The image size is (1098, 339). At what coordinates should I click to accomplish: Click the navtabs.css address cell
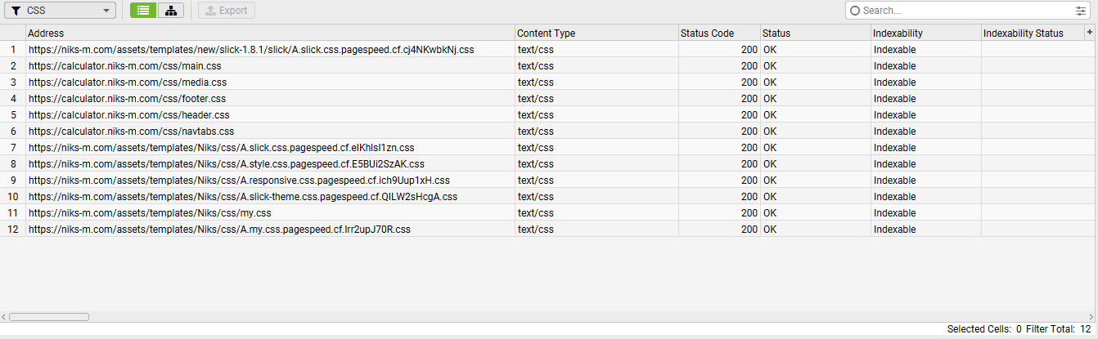point(132,132)
